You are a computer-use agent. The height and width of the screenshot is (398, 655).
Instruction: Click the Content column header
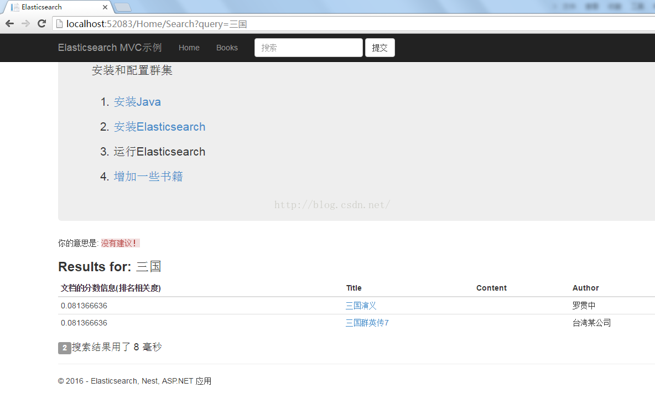pos(491,288)
